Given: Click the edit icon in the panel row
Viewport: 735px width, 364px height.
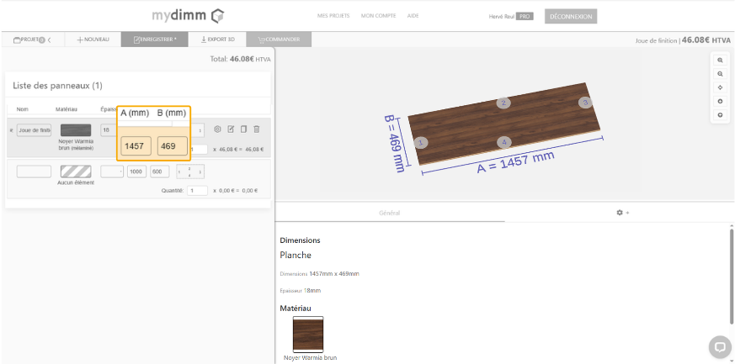Looking at the screenshot, I should [231, 129].
